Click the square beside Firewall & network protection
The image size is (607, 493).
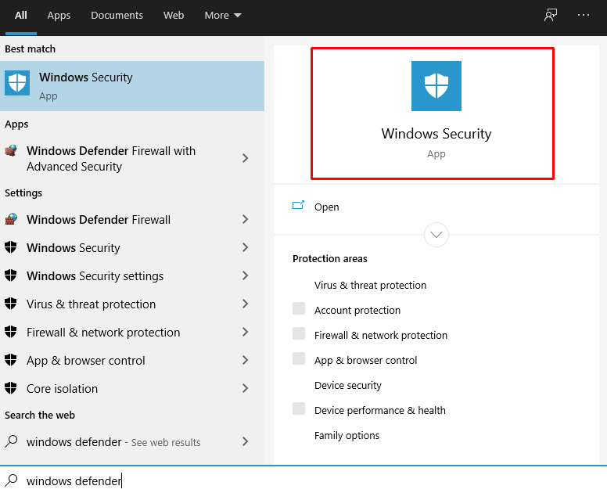click(299, 334)
